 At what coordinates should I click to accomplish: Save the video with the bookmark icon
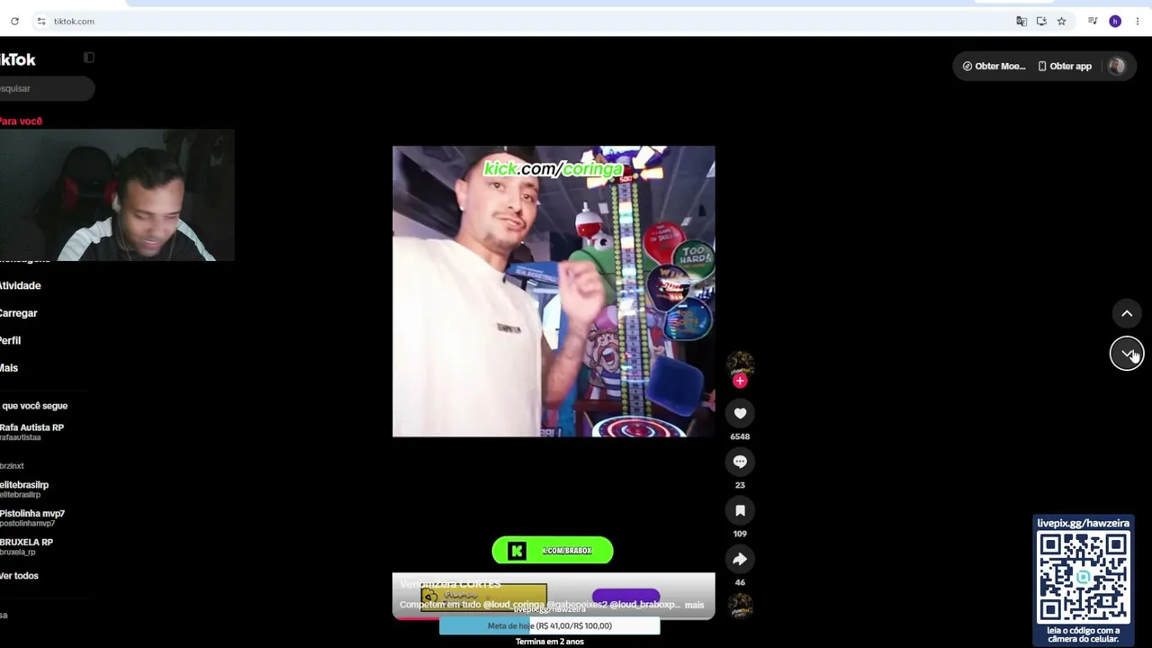click(x=740, y=510)
